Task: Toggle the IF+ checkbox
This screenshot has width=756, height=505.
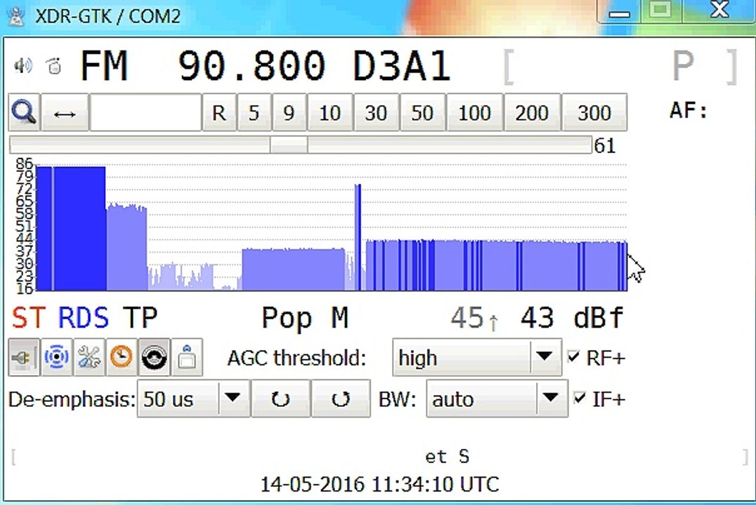Action: point(580,398)
